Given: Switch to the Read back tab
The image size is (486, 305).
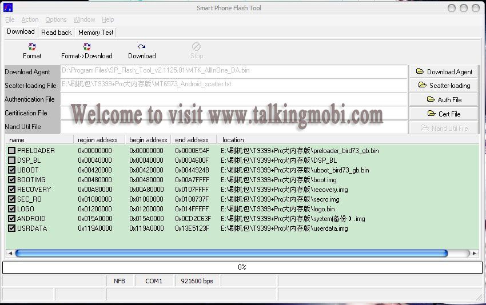Looking at the screenshot, I should coord(56,32).
